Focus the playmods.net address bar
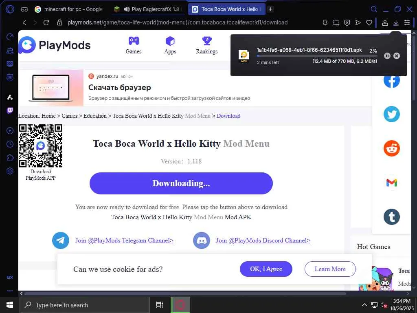The image size is (417, 313). (x=178, y=23)
